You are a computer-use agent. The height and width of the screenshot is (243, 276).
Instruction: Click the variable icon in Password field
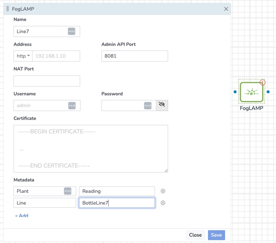[148, 105]
